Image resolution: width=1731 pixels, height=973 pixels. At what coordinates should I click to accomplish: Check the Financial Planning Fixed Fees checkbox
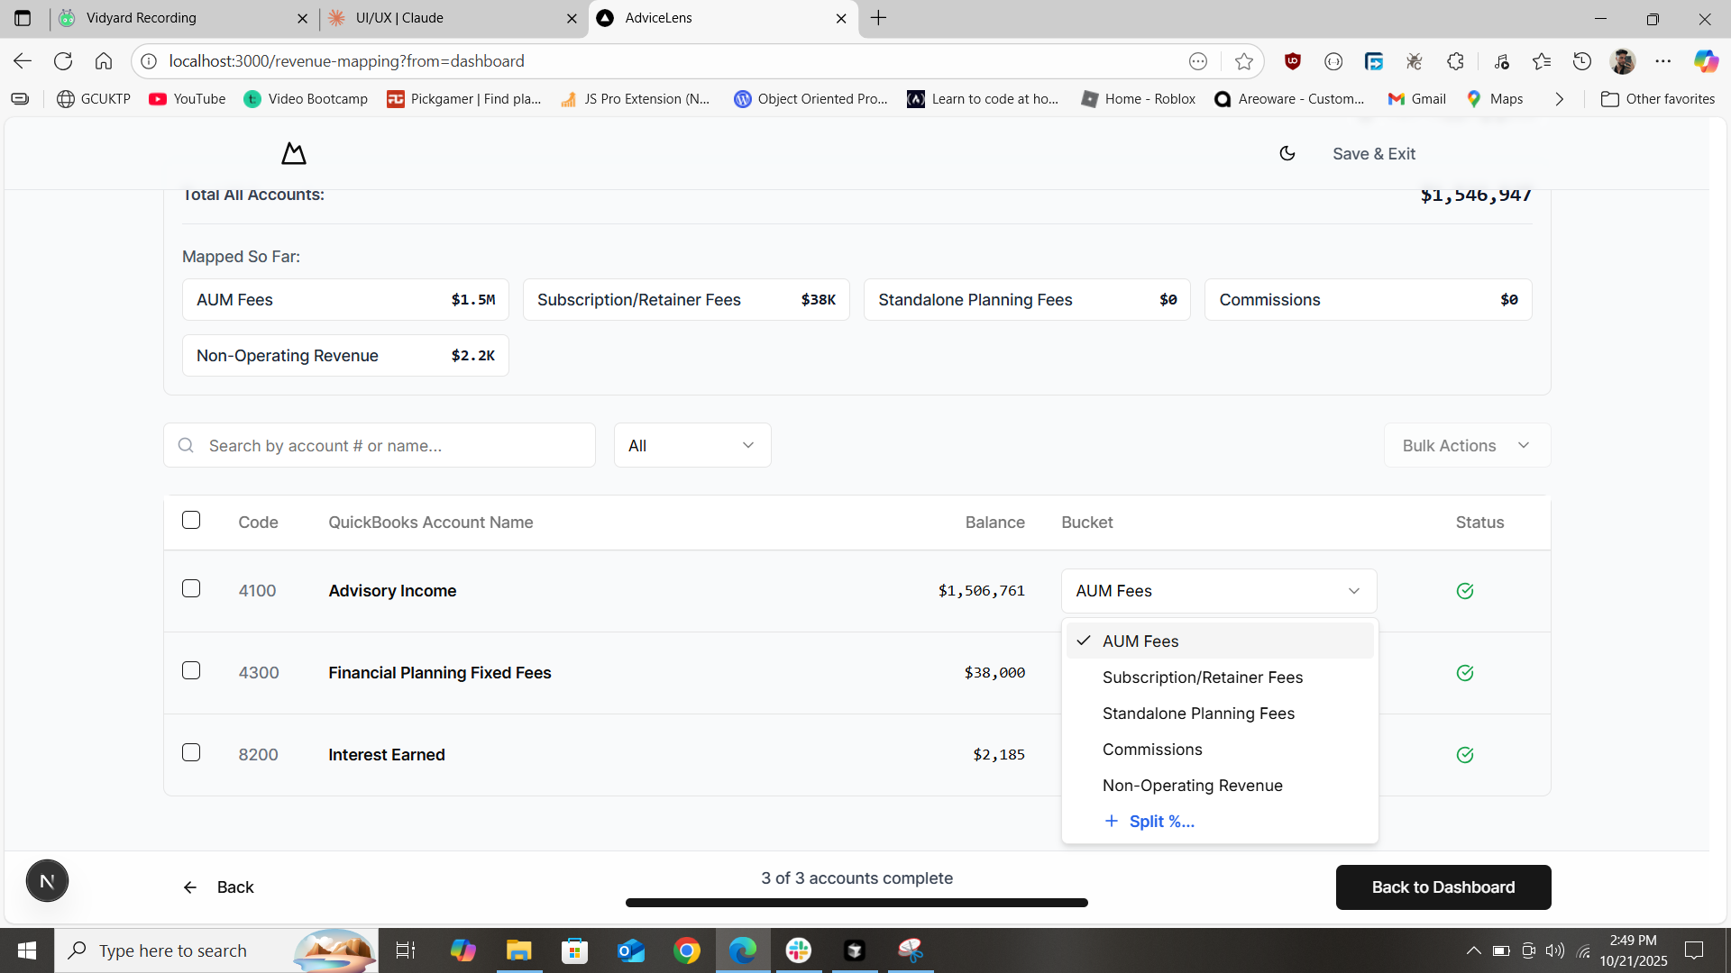(191, 671)
